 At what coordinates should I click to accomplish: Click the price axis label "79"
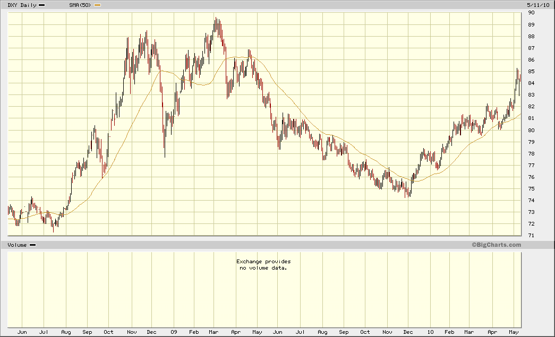(x=531, y=142)
